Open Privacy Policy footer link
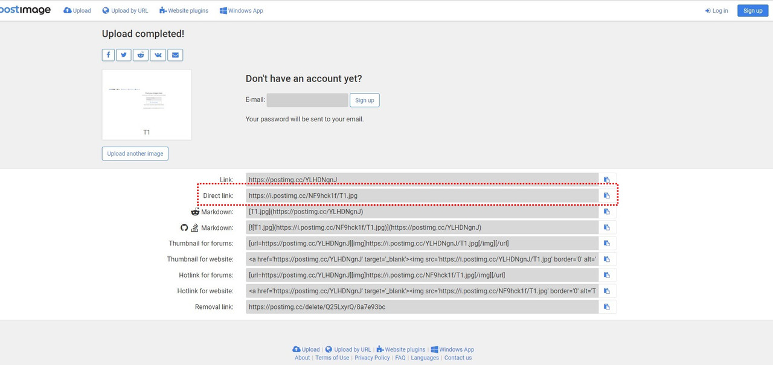The height and width of the screenshot is (365, 773). 372,358
